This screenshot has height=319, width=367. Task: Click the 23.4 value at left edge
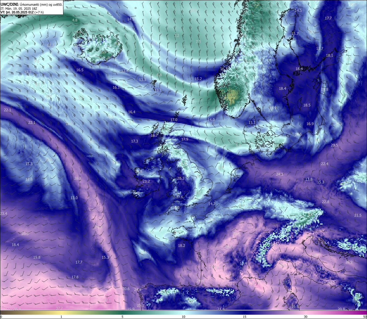point(4,214)
